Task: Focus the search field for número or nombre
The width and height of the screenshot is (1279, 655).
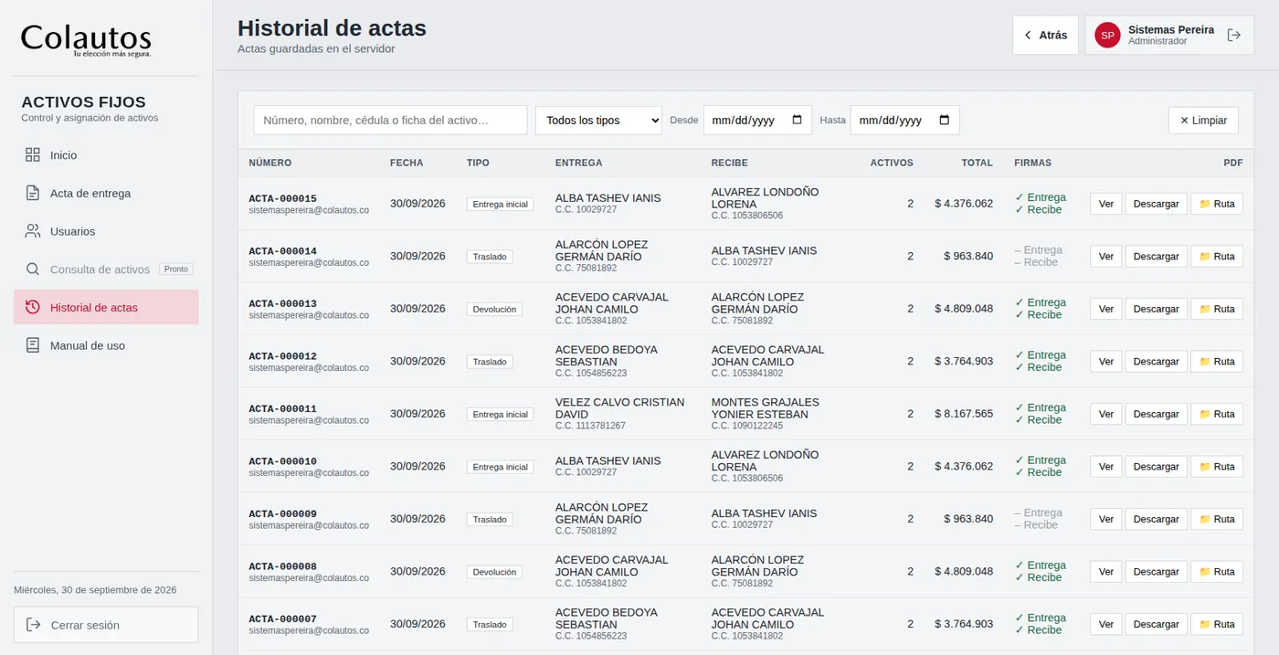Action: 390,121
